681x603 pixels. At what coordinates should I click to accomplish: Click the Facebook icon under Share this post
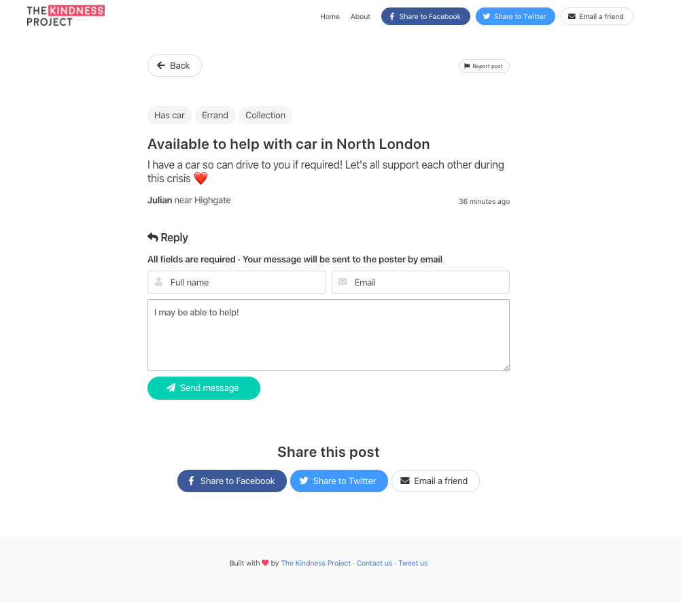pyautogui.click(x=191, y=481)
